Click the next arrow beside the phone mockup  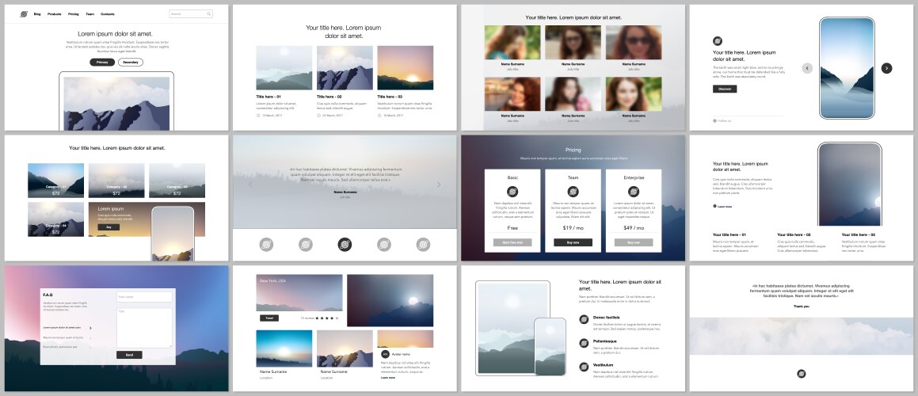[886, 68]
